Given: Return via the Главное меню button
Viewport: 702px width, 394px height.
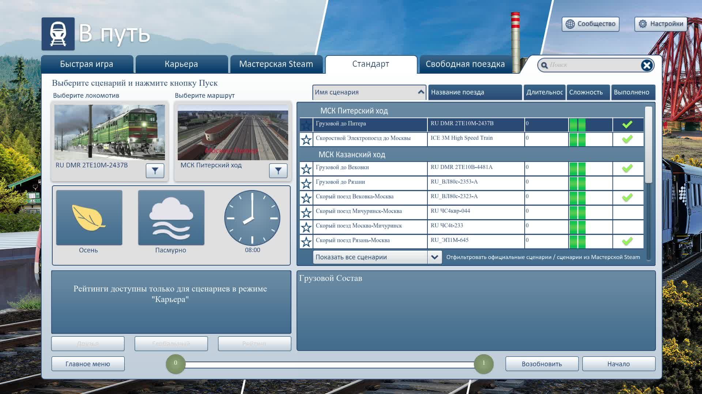Looking at the screenshot, I should coord(88,363).
